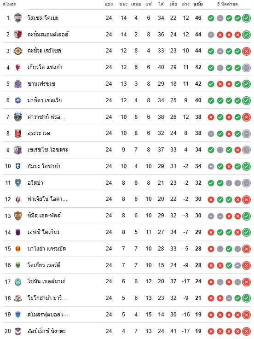Click the Vissel Kobe club crest
Image resolution: width=254 pixels, height=339 pixels.
tap(18, 18)
